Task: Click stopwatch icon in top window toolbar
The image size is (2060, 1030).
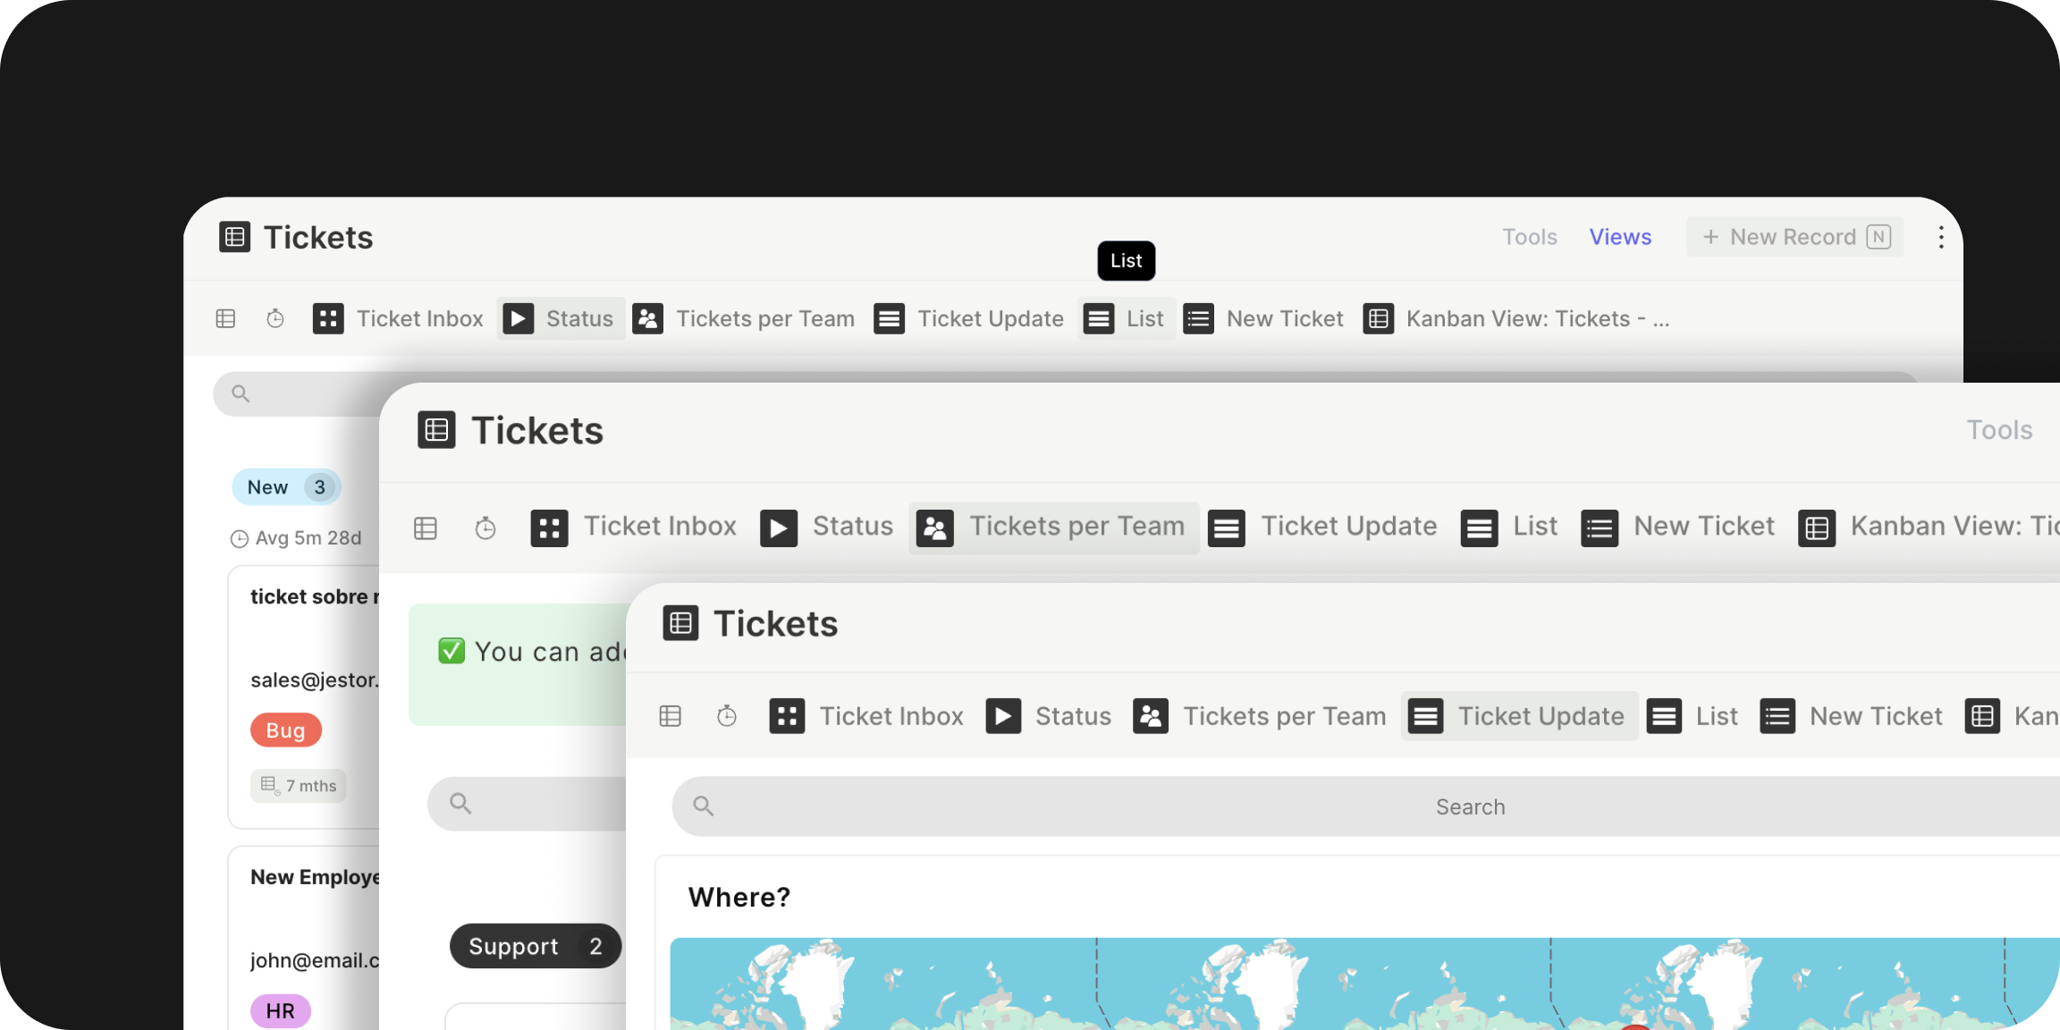Action: pyautogui.click(x=275, y=318)
